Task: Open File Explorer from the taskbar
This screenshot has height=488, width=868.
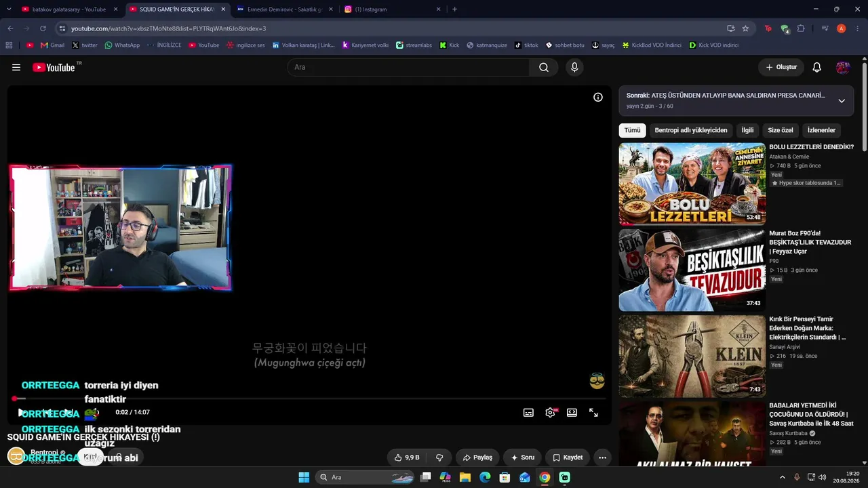Action: 465,477
